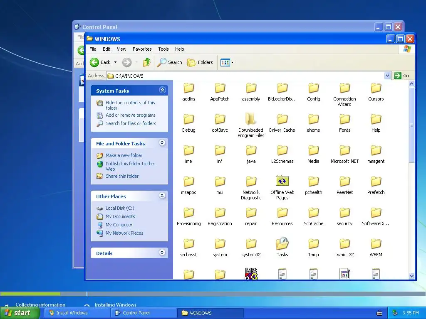Open My Network Places link
This screenshot has height=319, width=426.
click(124, 233)
